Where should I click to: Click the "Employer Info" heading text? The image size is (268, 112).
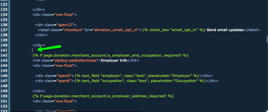(x=114, y=61)
